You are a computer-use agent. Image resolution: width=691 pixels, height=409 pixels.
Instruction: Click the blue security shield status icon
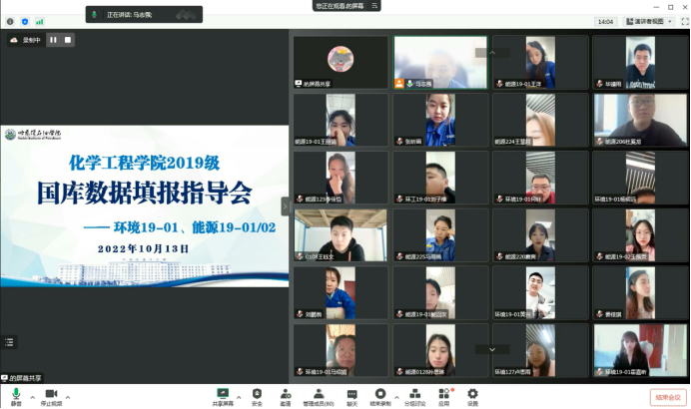tap(25, 22)
